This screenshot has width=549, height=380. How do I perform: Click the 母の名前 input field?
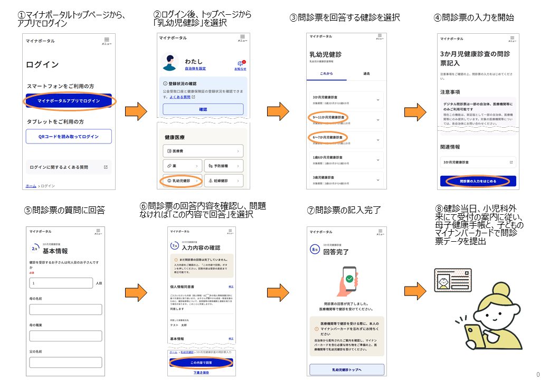point(66,310)
